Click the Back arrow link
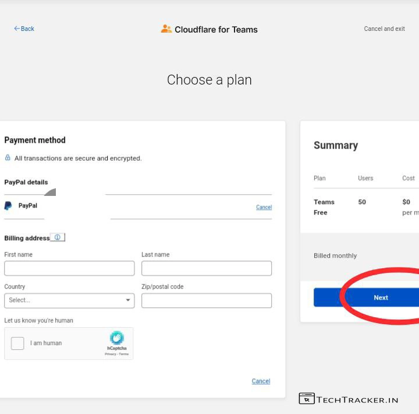Viewport: 419px width, 414px height. point(24,29)
